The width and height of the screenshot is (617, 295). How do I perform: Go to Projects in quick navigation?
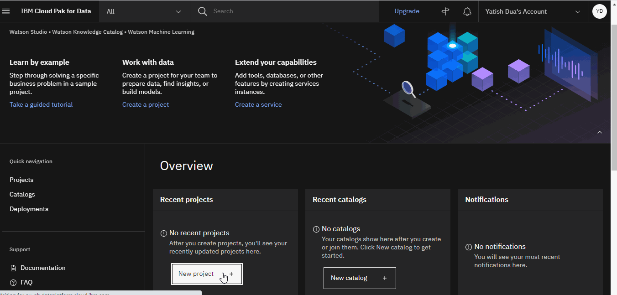pos(21,180)
